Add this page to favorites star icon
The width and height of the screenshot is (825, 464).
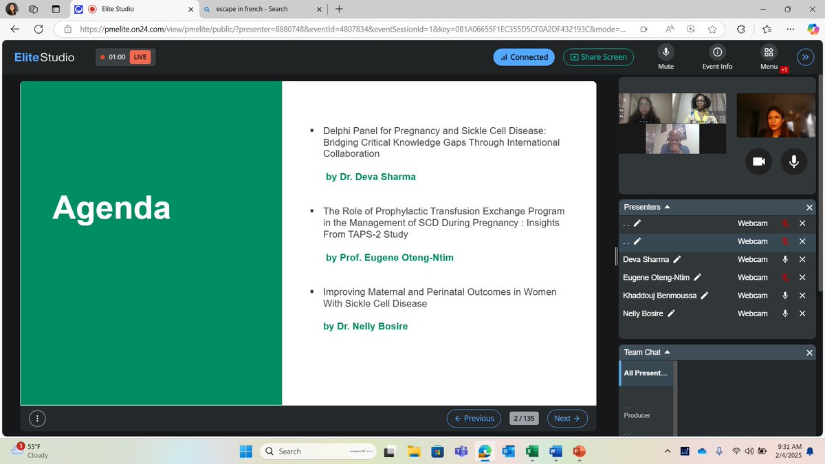click(x=712, y=29)
